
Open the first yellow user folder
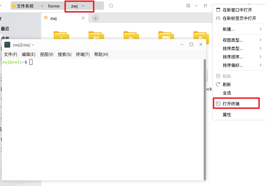[x=61, y=35]
